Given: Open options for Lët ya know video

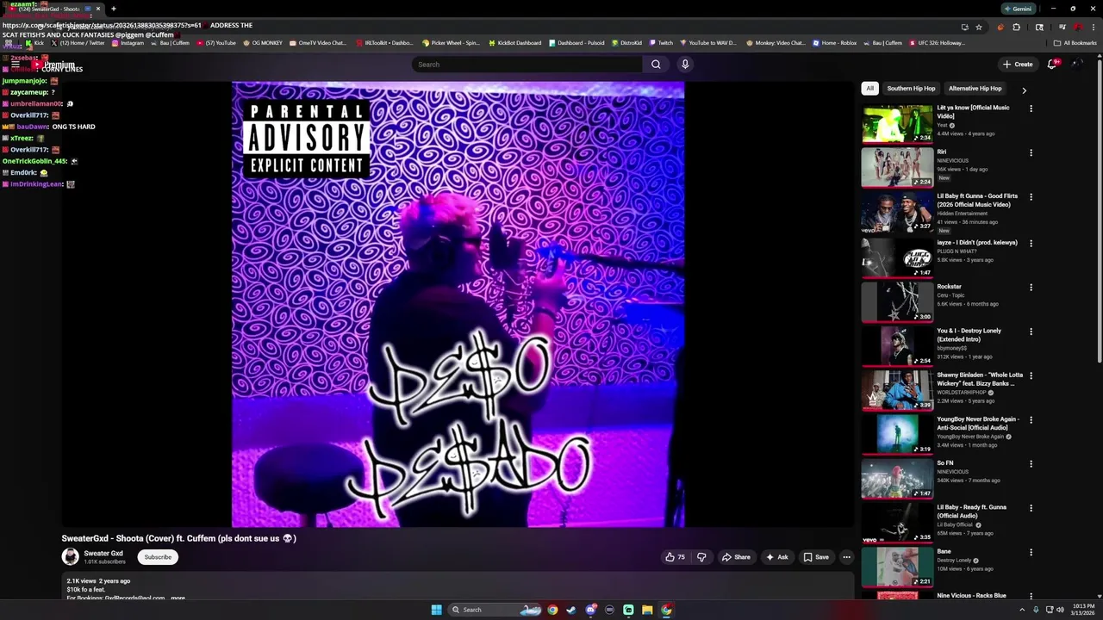Looking at the screenshot, I should 1031,109.
